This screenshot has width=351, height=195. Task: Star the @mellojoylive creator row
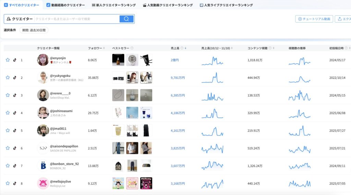click(x=8, y=183)
